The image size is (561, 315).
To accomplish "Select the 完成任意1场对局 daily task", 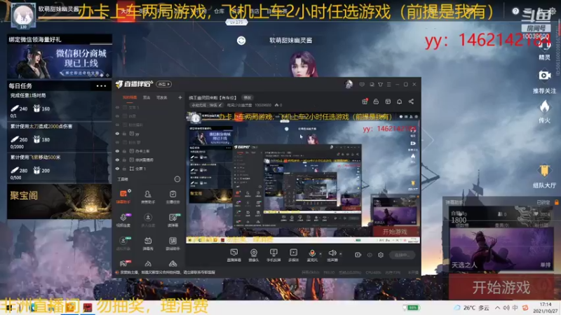I will coord(60,106).
